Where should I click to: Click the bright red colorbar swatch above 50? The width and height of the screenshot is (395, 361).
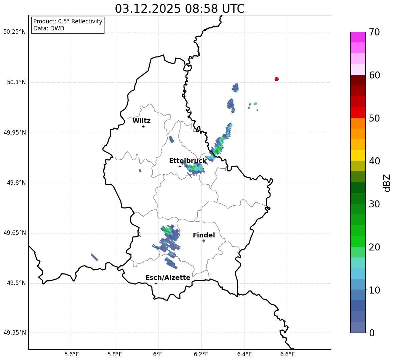point(358,113)
